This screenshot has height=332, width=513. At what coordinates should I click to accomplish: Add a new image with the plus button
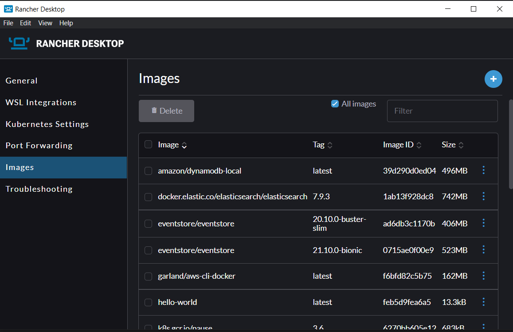[493, 79]
